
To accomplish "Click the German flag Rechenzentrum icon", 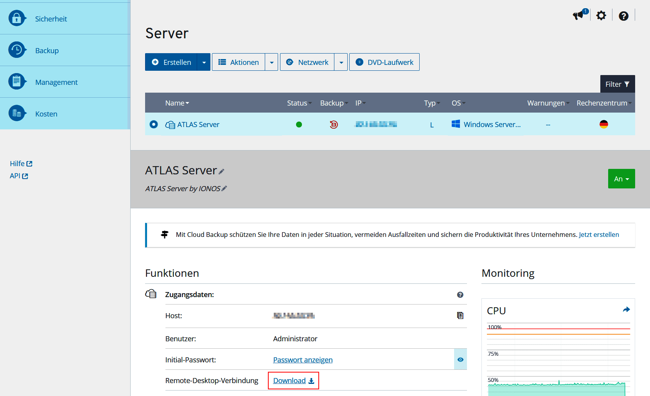I will [604, 124].
